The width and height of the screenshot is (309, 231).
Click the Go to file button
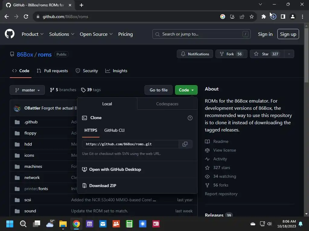(158, 90)
